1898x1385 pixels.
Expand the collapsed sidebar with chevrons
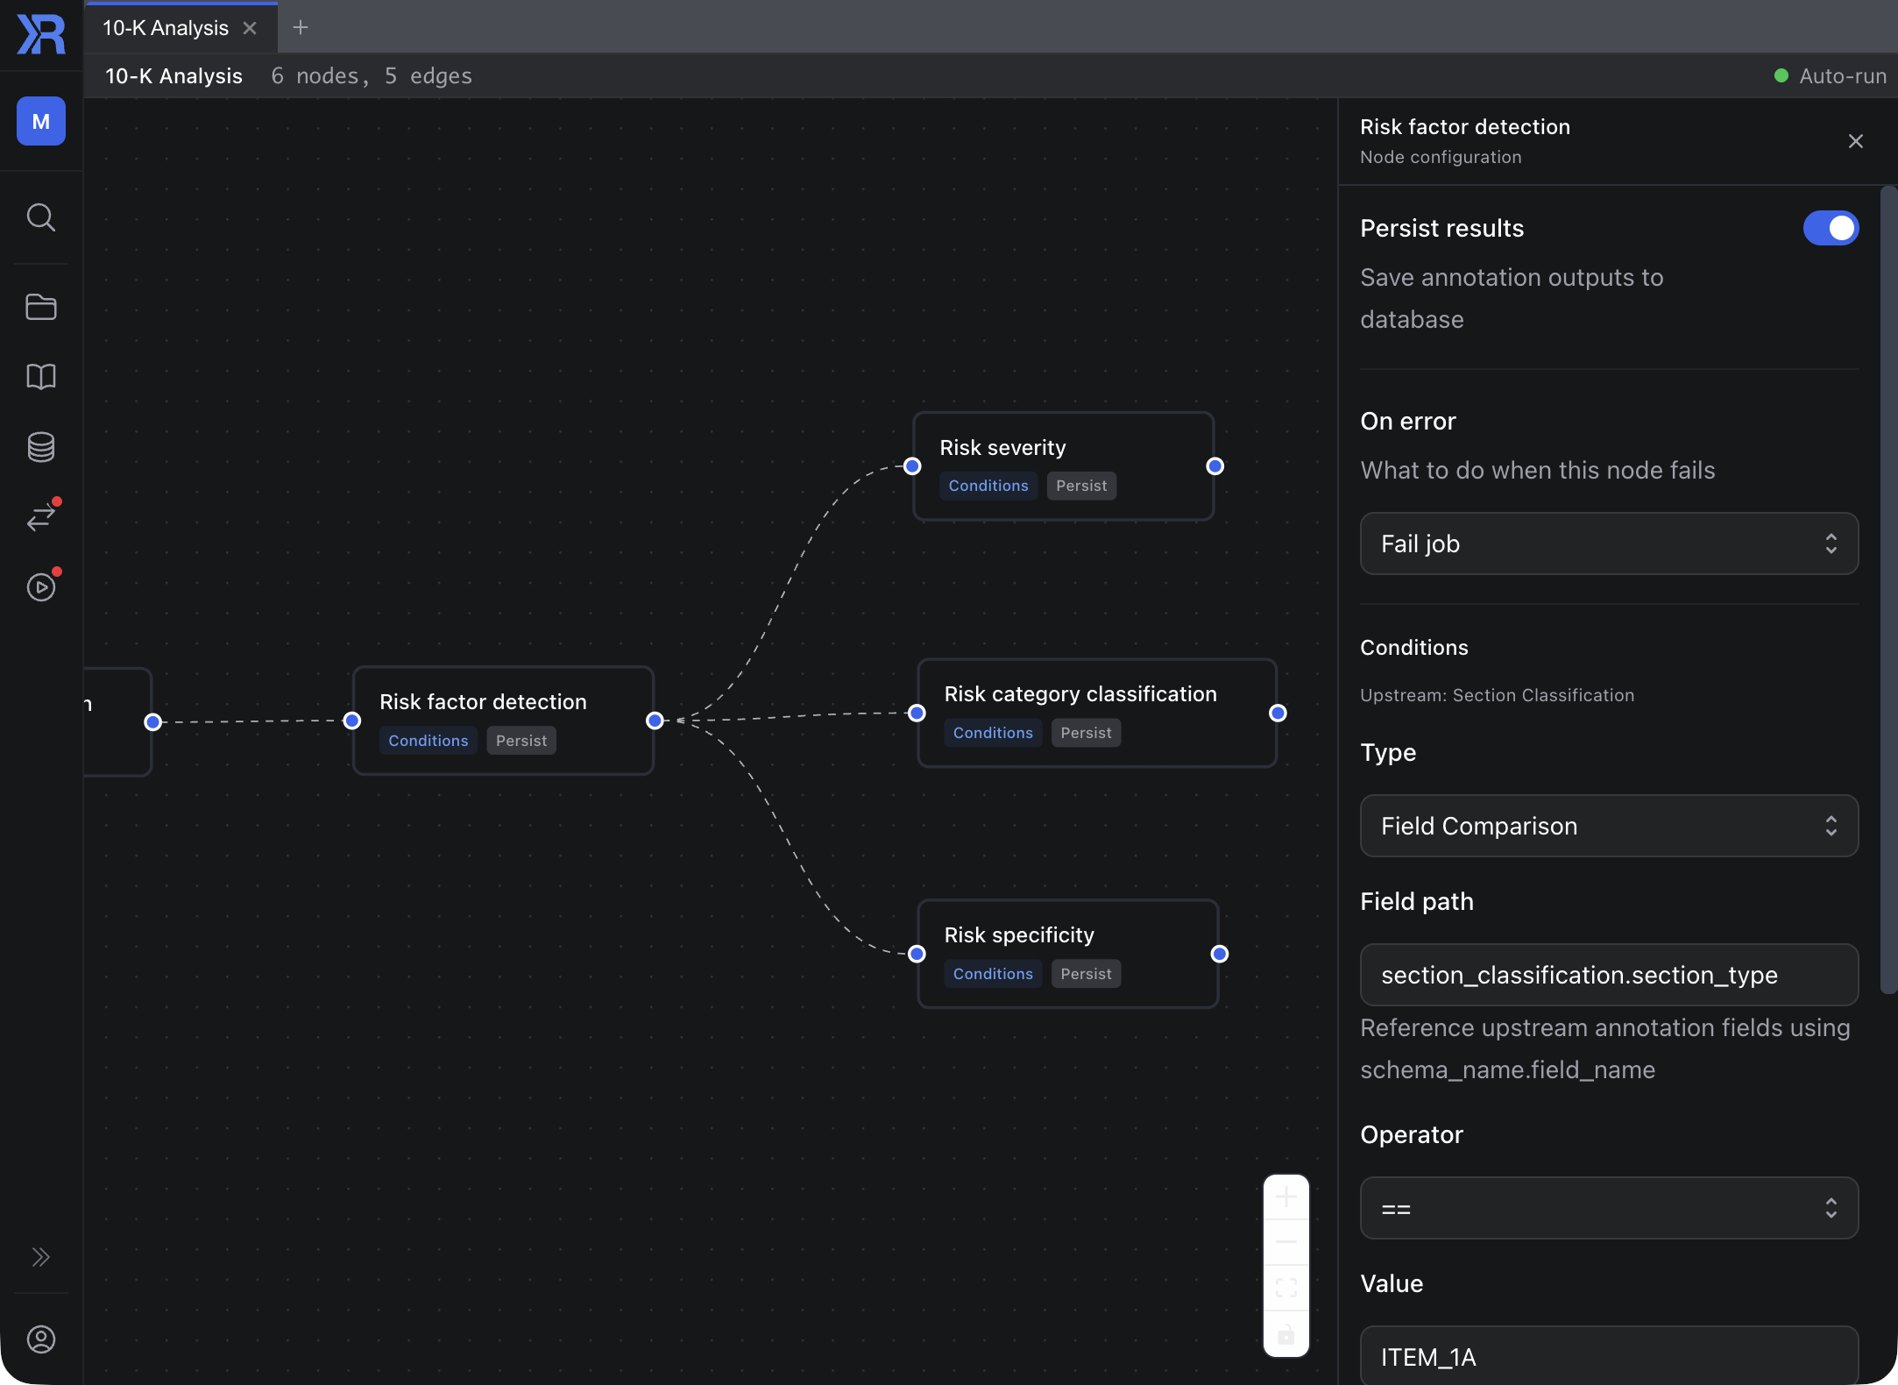(41, 1258)
